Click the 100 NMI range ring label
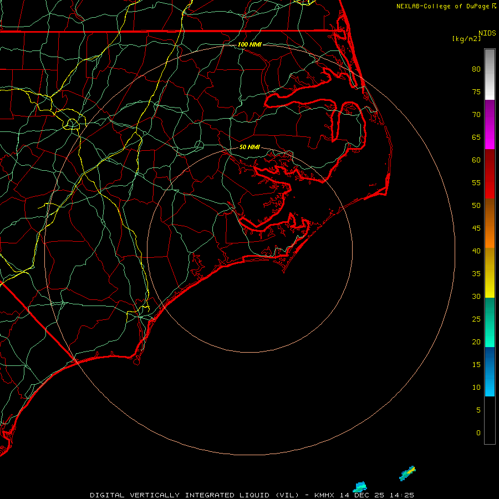 click(x=249, y=44)
